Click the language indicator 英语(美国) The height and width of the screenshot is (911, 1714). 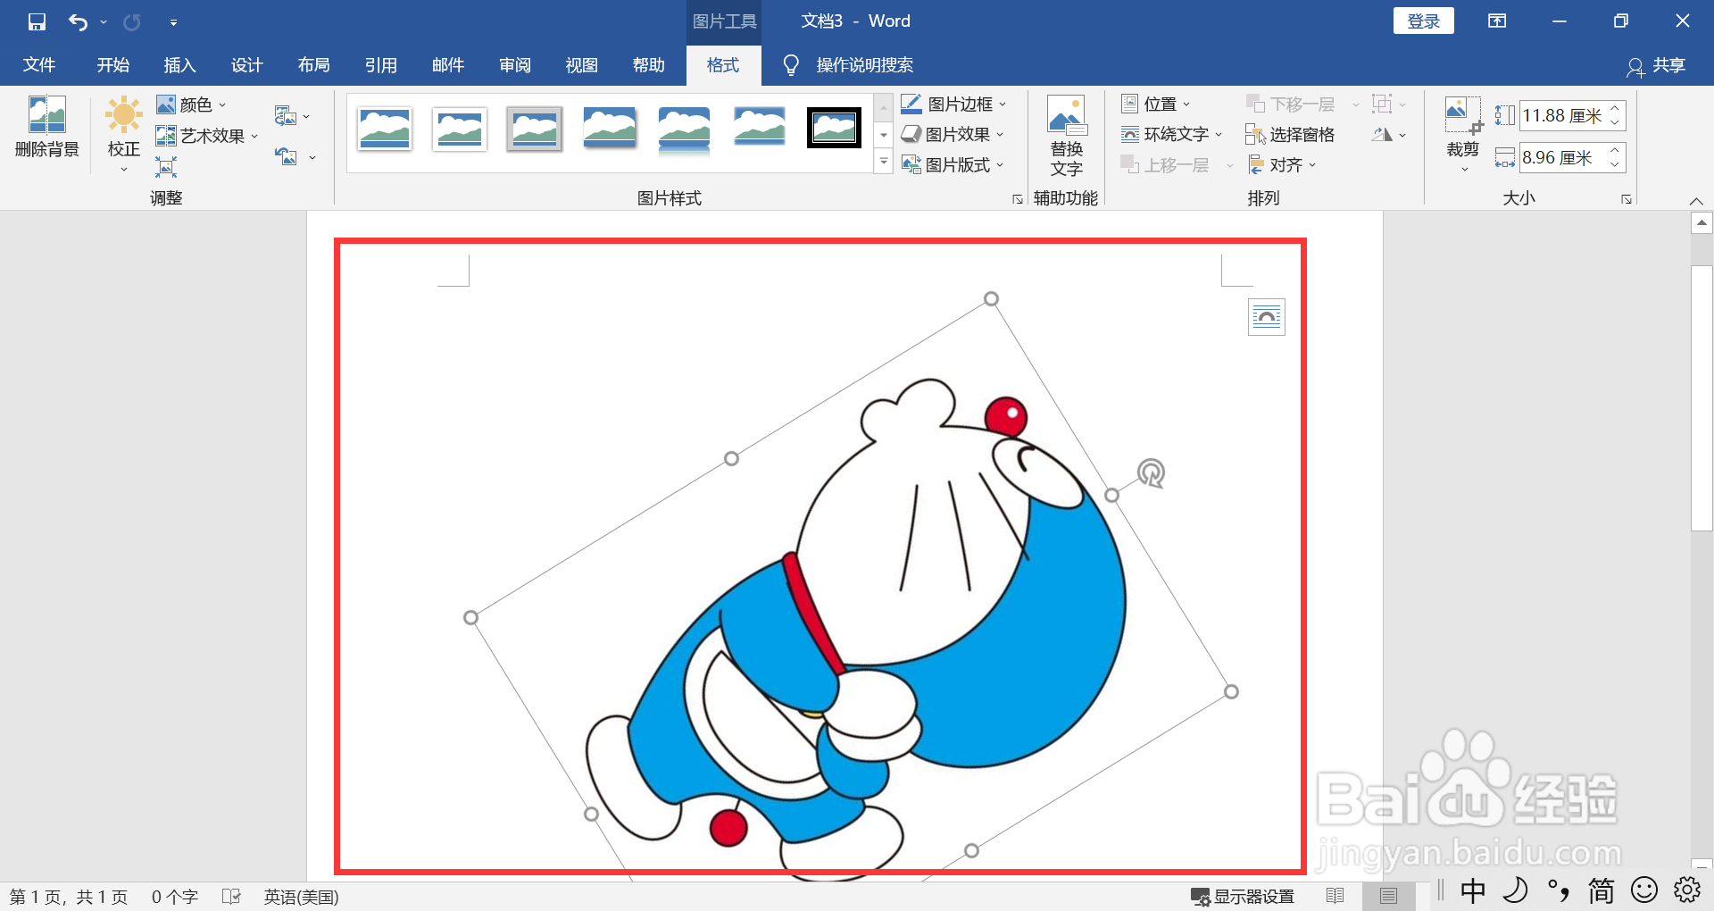(x=301, y=897)
